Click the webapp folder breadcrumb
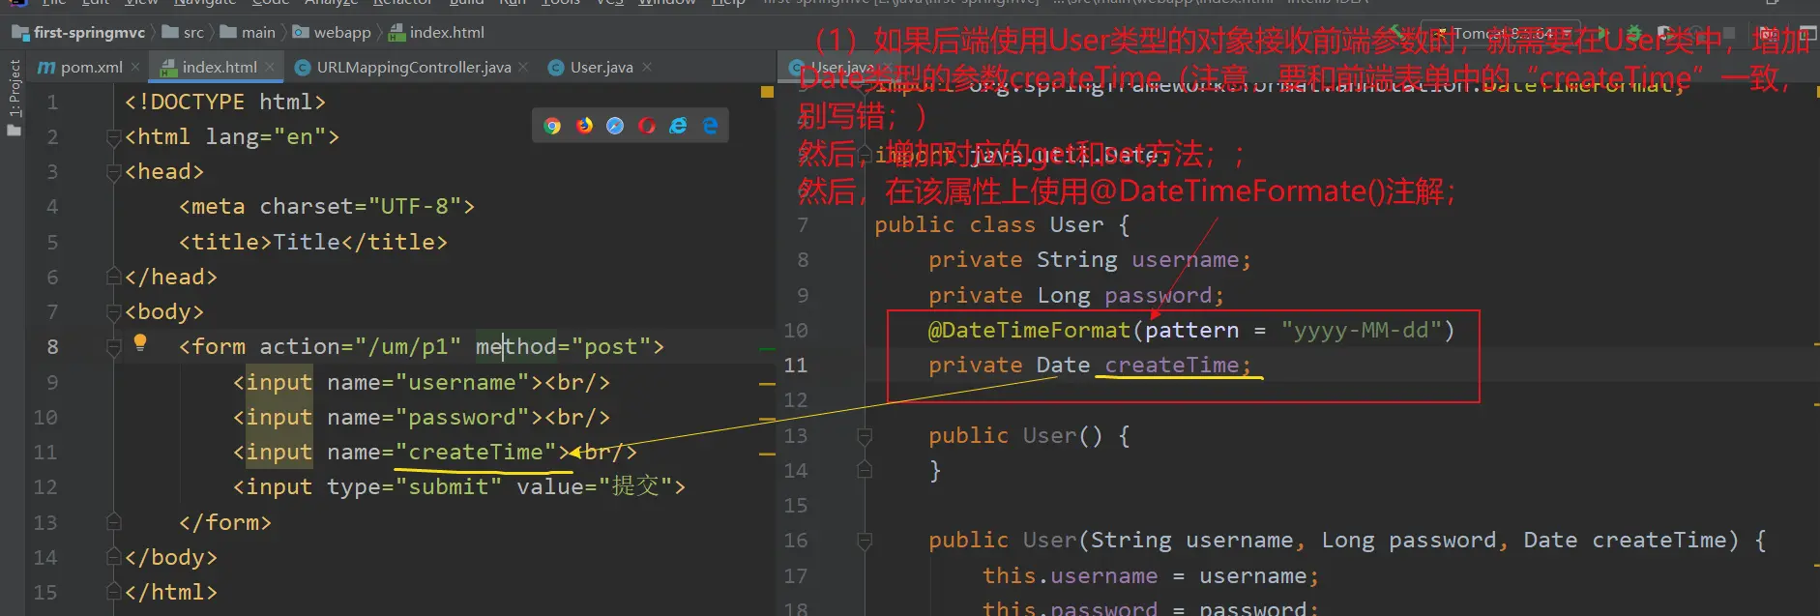The image size is (1820, 616). 333,32
